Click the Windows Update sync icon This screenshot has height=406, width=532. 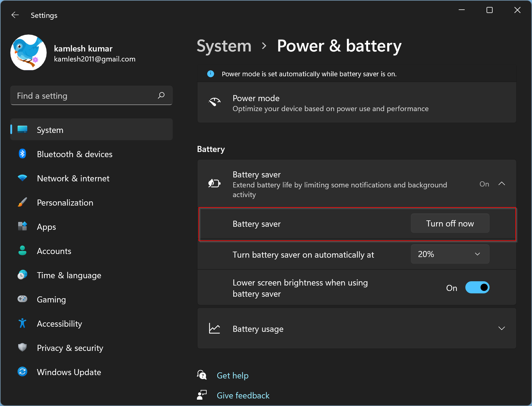click(x=22, y=372)
